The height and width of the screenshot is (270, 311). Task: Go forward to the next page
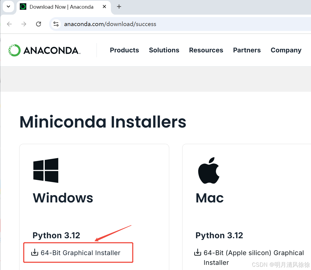24,24
